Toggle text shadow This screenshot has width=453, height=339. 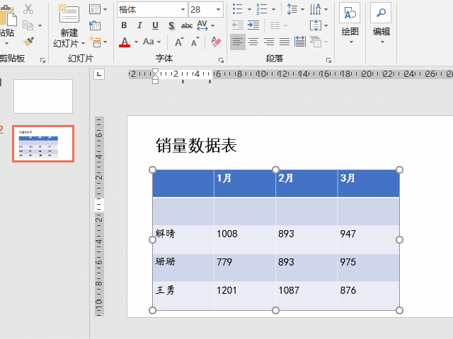tap(171, 25)
